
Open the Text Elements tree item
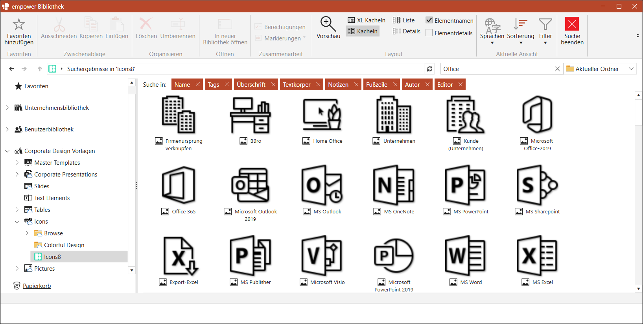(47, 198)
